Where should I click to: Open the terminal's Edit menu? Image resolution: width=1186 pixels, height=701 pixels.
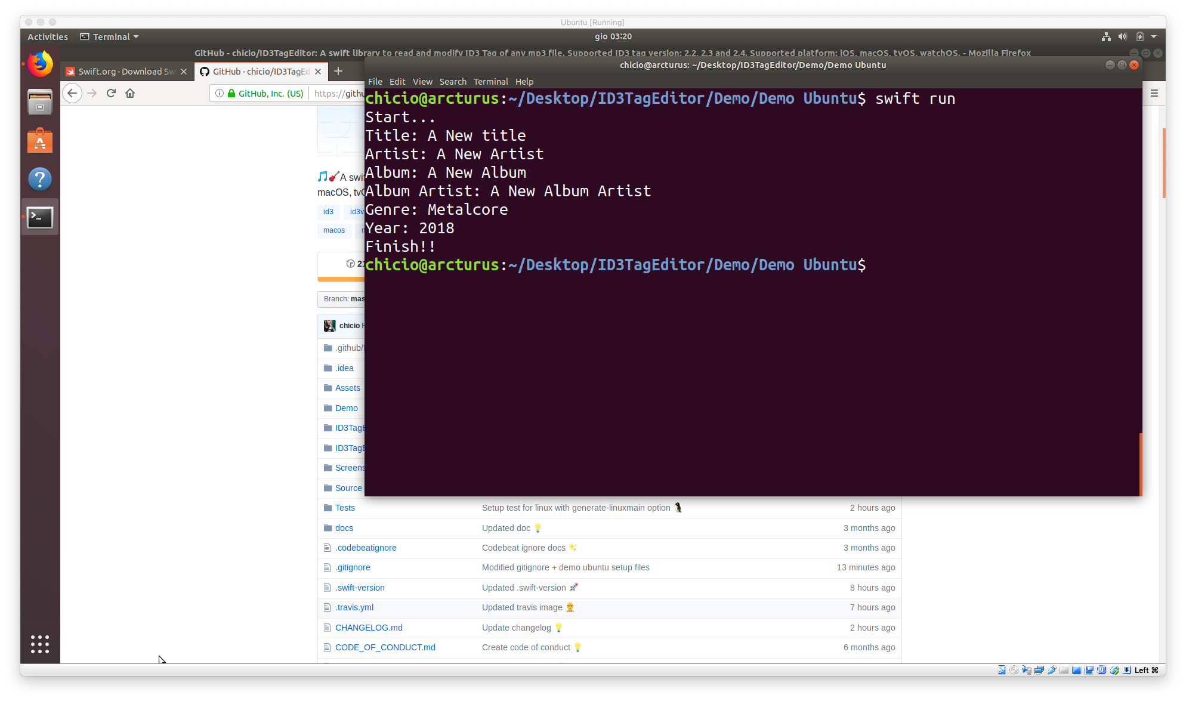397,82
